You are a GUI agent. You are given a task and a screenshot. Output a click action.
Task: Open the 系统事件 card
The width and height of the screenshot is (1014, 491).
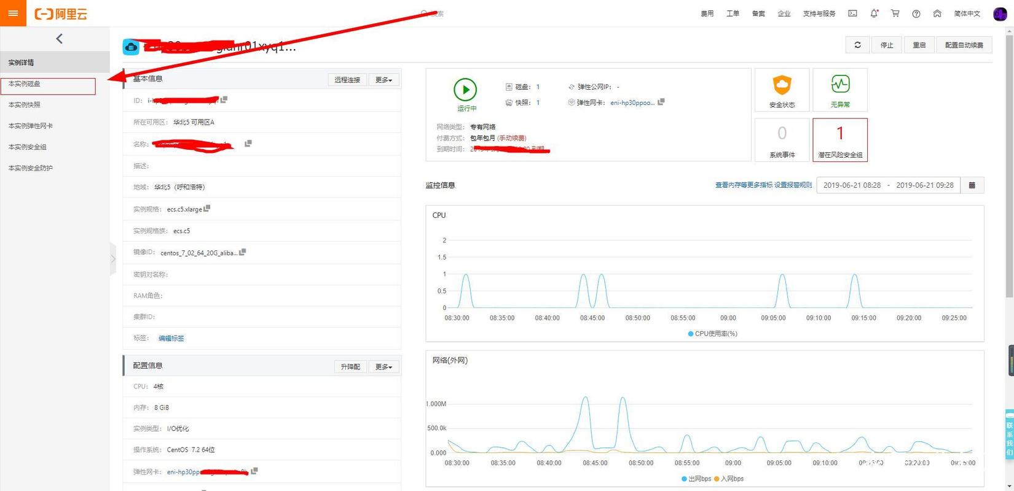tap(782, 140)
